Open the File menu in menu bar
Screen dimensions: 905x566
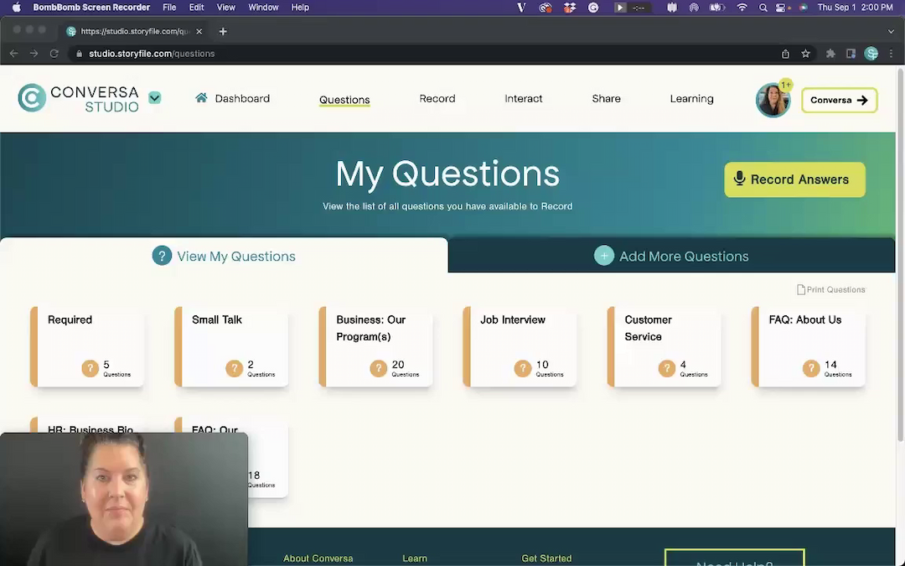click(169, 8)
